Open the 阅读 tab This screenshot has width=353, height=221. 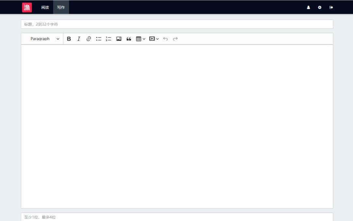45,7
